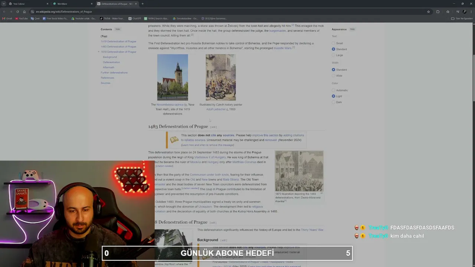View site information icon in address bar
The height and width of the screenshot is (267, 475).
tap(32, 11)
